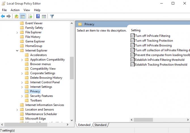Collapse the Internet Explorer tree node

click(x=17, y=50)
